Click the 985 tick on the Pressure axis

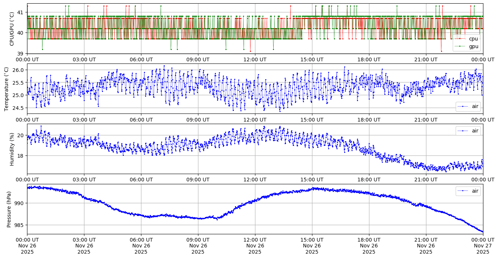pyautogui.click(x=19, y=225)
